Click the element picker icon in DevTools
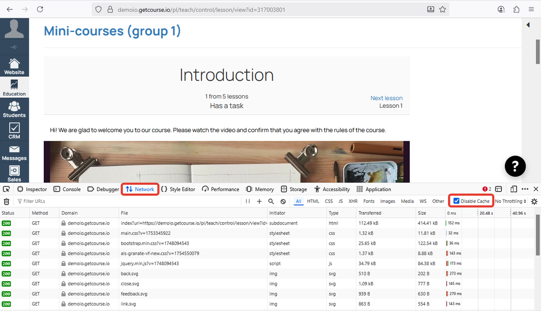Screen dimensions: 541x311 (x=6, y=189)
